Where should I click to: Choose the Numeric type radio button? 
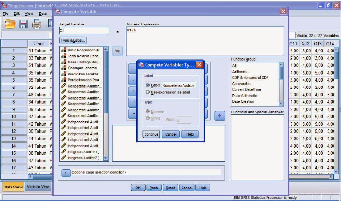tap(148, 111)
